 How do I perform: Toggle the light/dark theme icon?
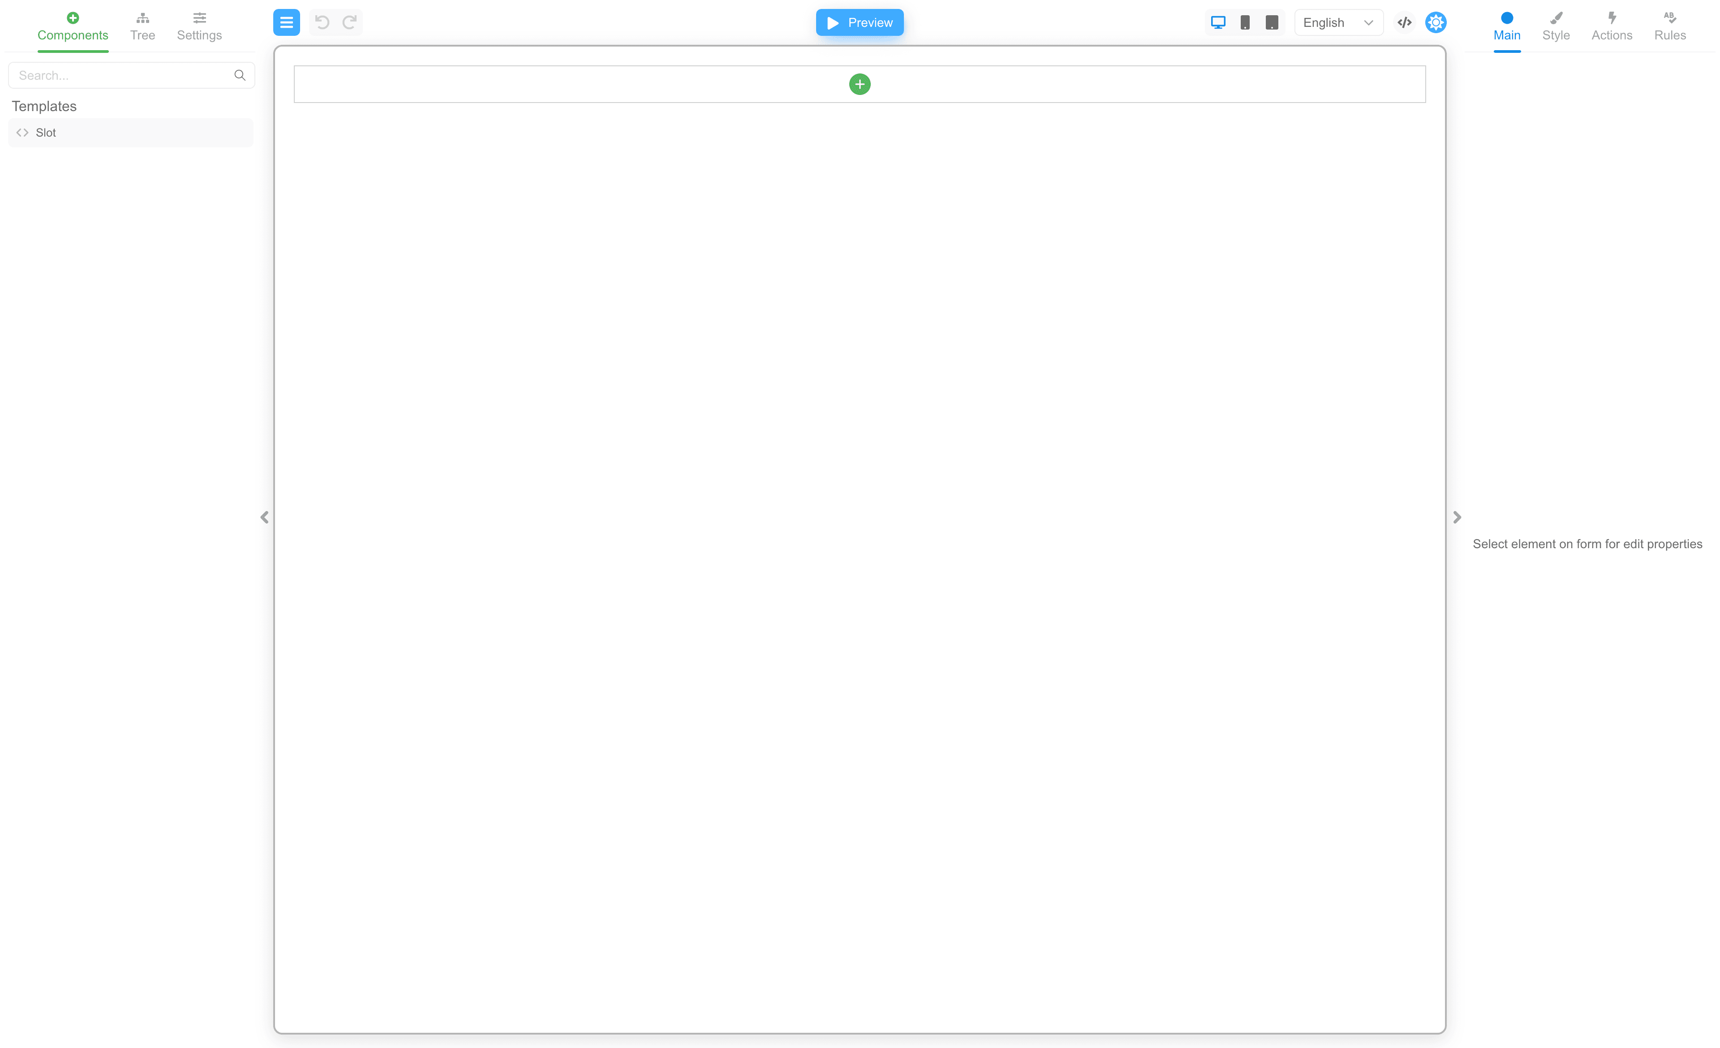pyautogui.click(x=1435, y=22)
